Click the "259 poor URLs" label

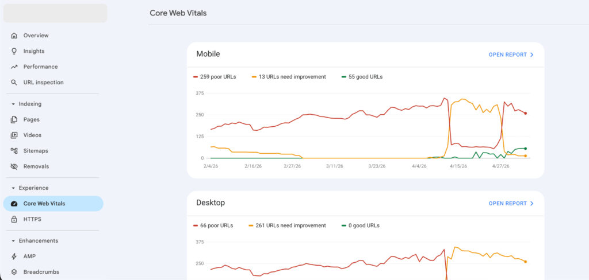[x=218, y=77]
